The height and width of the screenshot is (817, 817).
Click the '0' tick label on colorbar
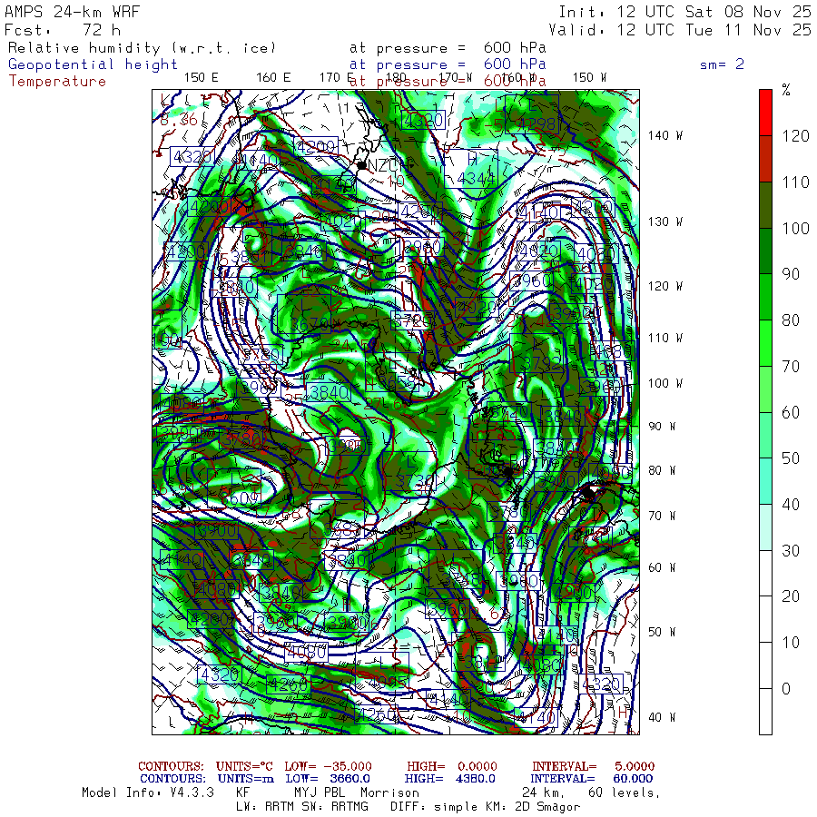point(786,688)
